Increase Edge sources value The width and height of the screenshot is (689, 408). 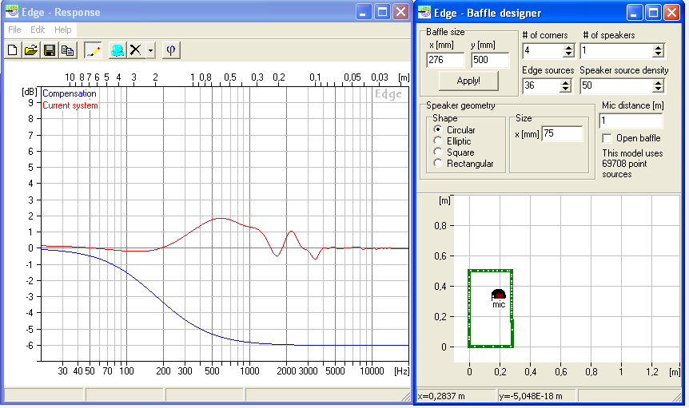tap(566, 82)
